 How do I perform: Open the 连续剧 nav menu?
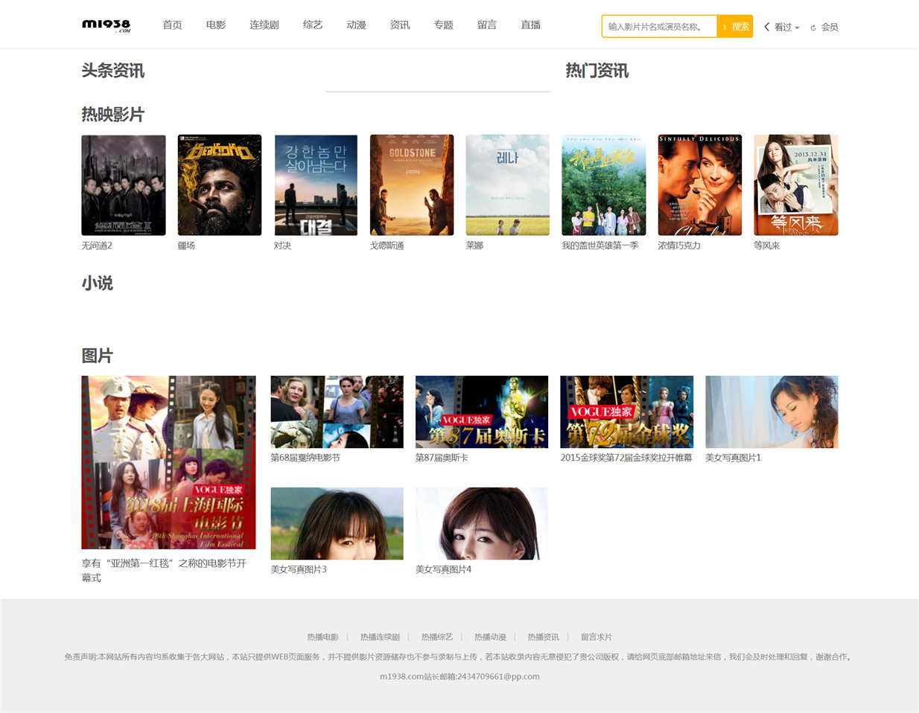coord(264,25)
